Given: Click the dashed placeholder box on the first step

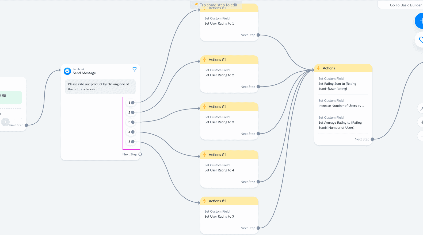Looking at the screenshot, I should click(x=11, y=114).
